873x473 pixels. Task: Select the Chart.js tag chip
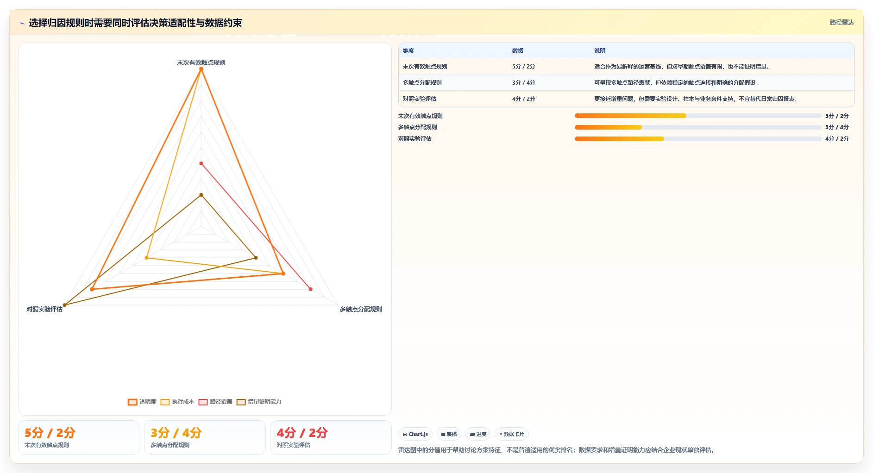(x=415, y=434)
